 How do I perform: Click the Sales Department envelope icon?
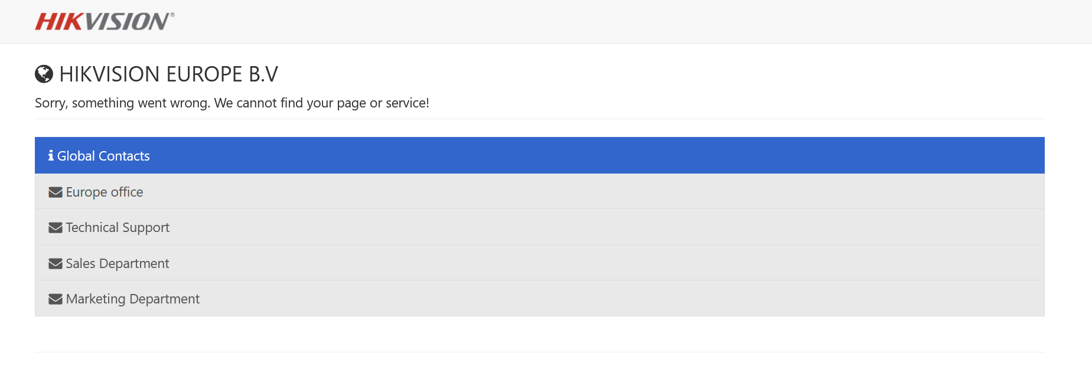56,263
